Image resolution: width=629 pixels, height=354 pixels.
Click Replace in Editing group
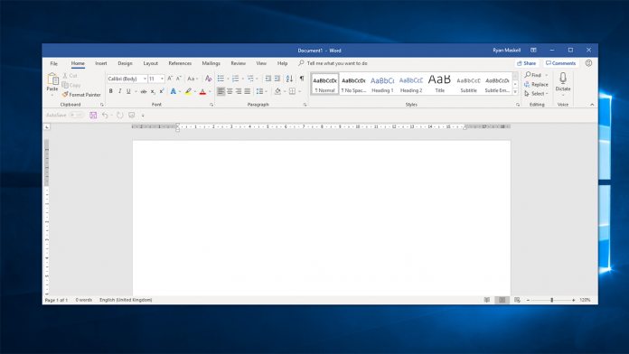click(536, 84)
